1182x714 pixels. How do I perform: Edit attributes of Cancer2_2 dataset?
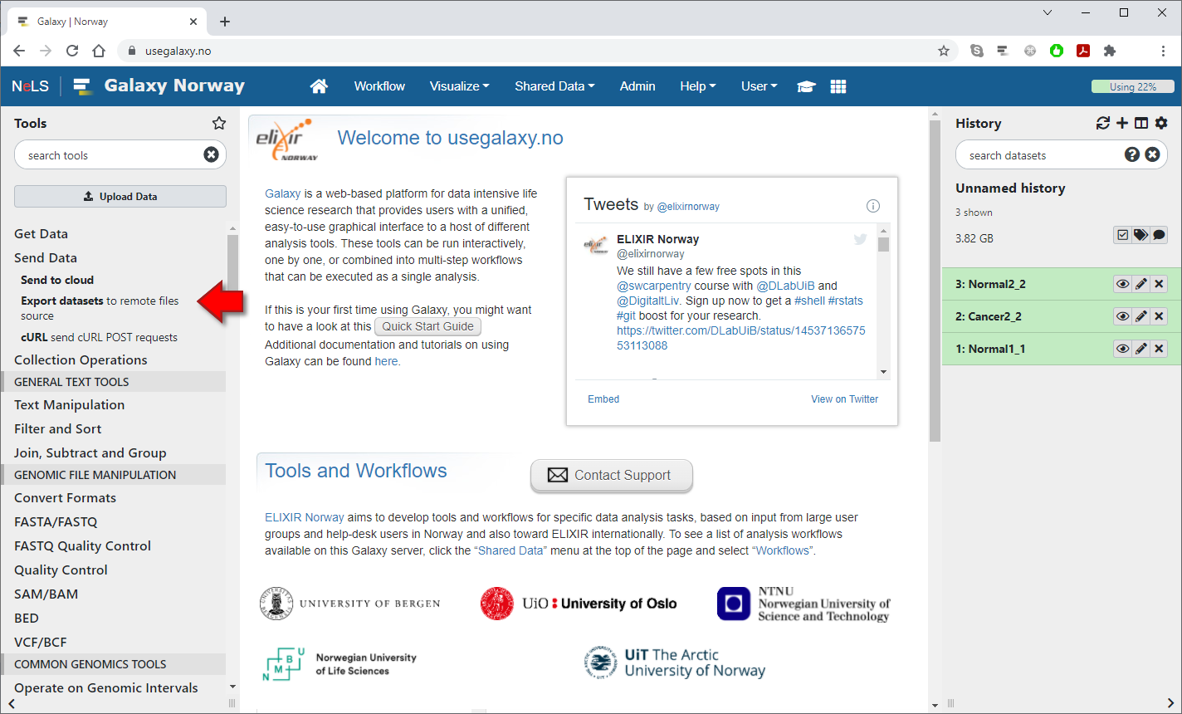1141,316
